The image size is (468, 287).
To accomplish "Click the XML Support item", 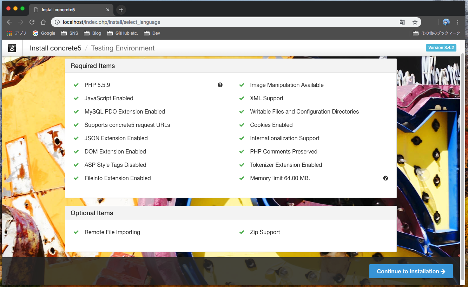I will 267,98.
